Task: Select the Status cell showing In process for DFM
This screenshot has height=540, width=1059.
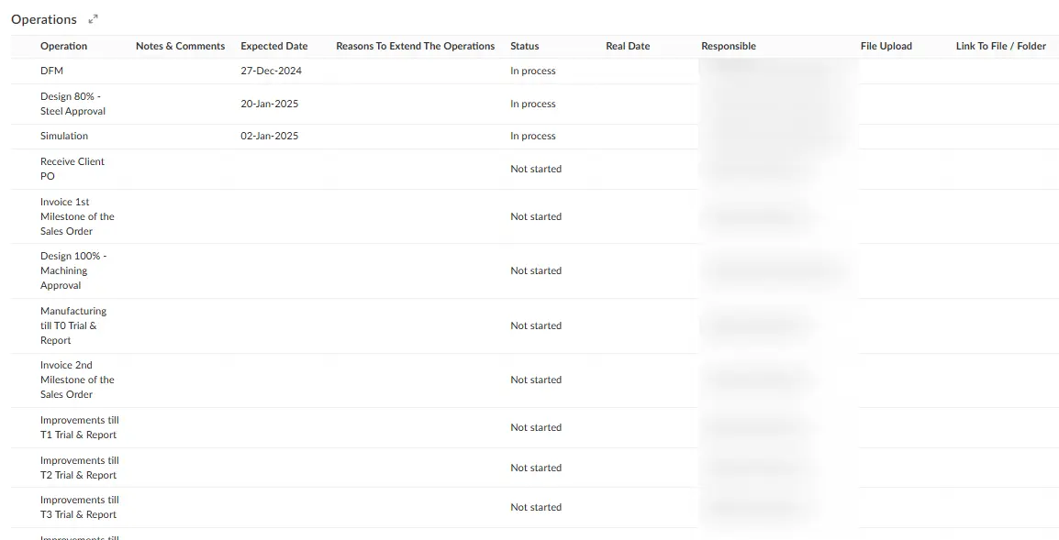Action: coord(533,71)
